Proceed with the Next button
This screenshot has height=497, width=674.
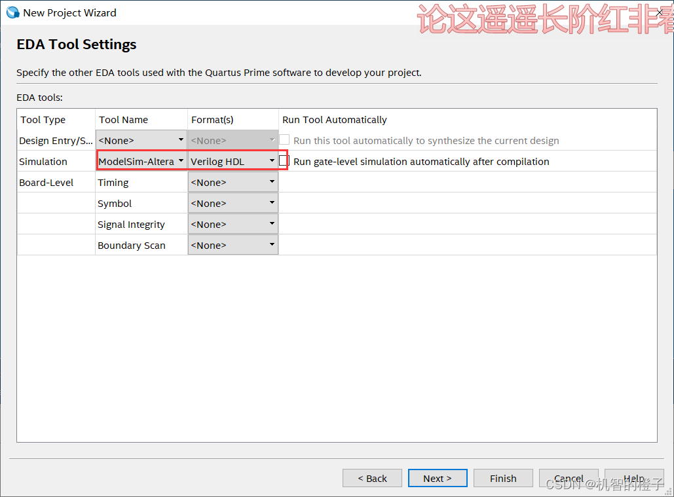coord(438,478)
